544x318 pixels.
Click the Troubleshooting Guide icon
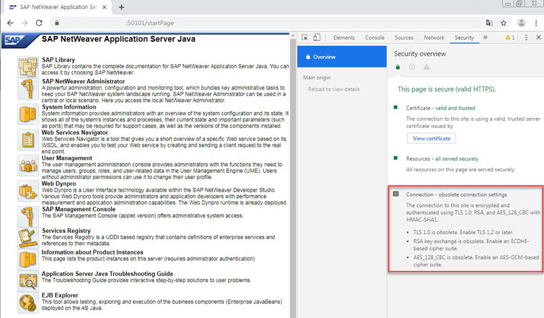click(28, 281)
